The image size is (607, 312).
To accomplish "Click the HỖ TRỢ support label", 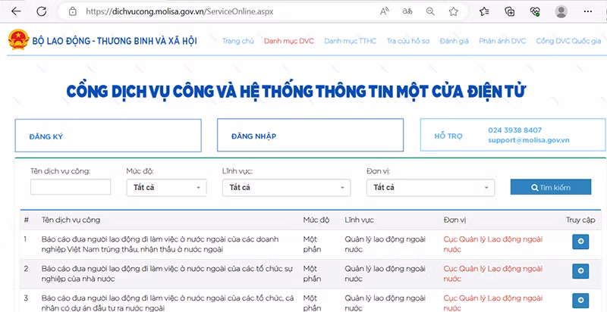I will (x=448, y=136).
